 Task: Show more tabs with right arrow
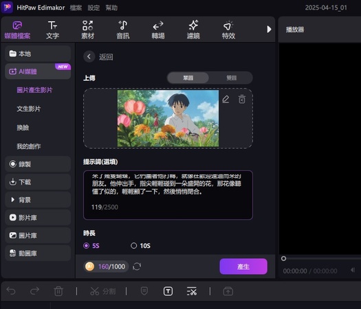point(269,30)
